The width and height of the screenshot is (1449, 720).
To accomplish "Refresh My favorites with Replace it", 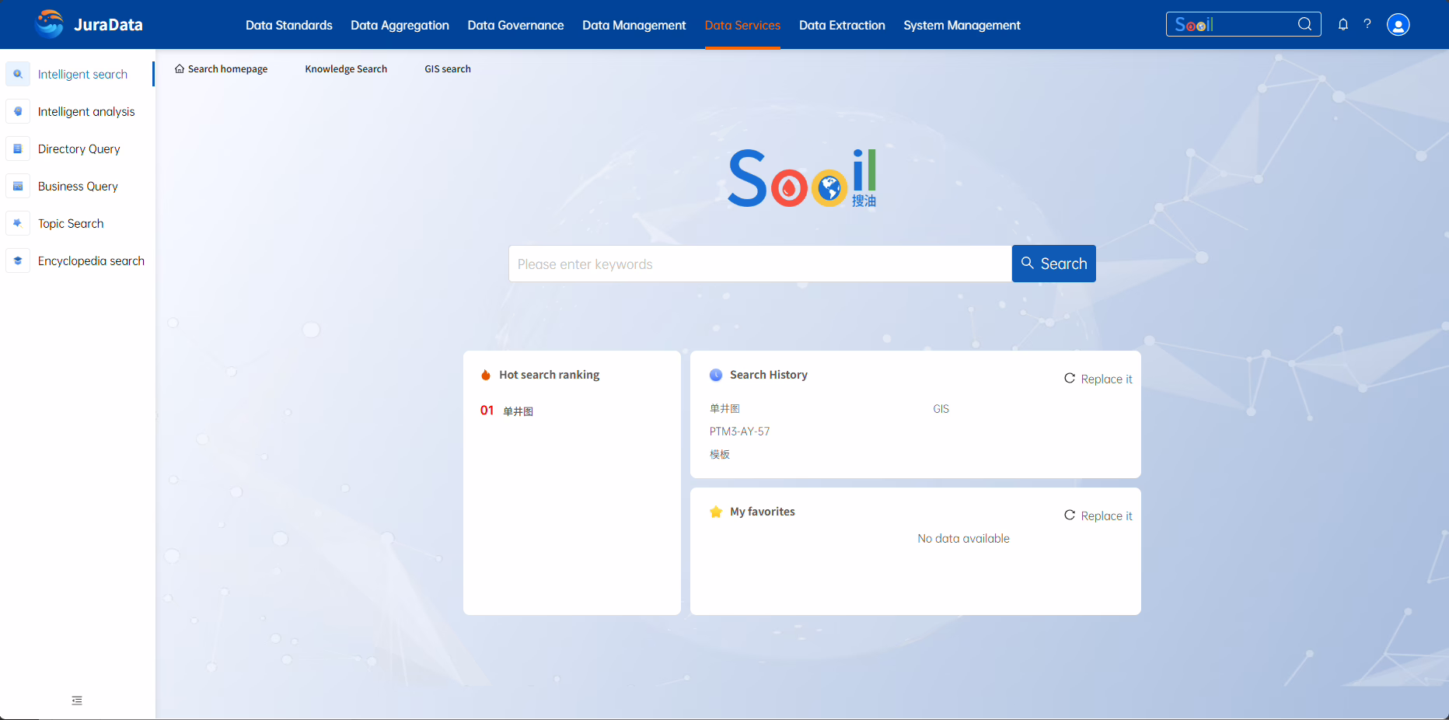I will click(1098, 516).
